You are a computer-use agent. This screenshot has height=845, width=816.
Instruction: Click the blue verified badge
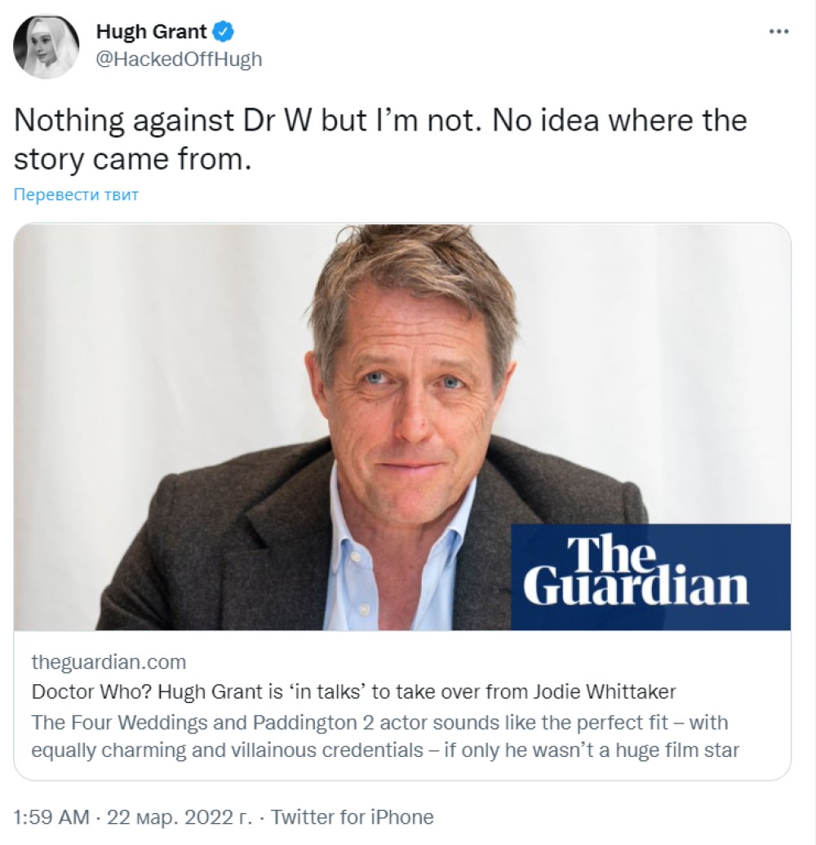pyautogui.click(x=224, y=33)
